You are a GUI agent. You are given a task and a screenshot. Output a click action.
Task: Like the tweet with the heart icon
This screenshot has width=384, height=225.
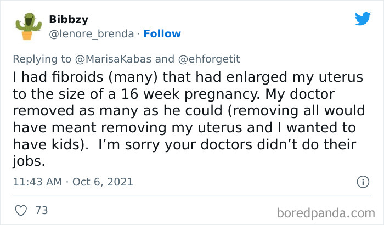tap(21, 210)
